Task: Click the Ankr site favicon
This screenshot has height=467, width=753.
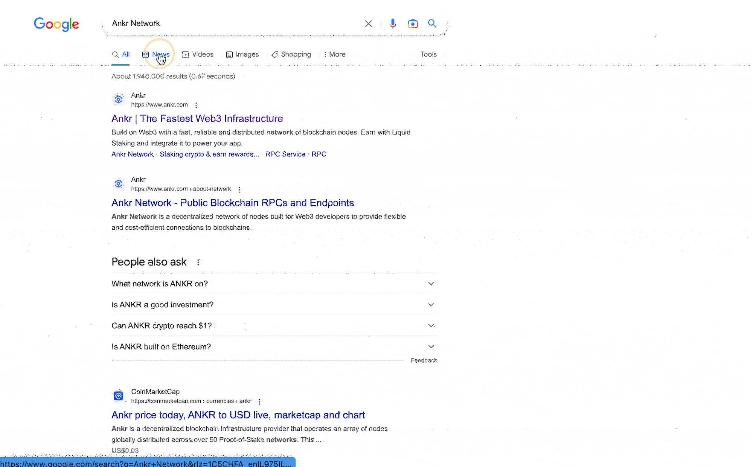Action: point(118,99)
